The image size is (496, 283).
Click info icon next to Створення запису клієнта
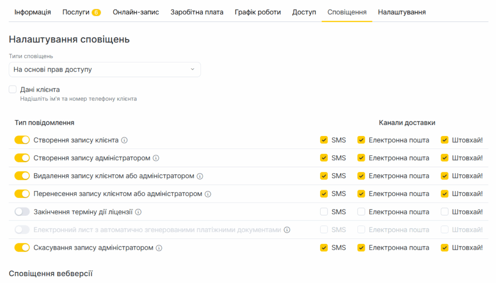click(x=124, y=140)
